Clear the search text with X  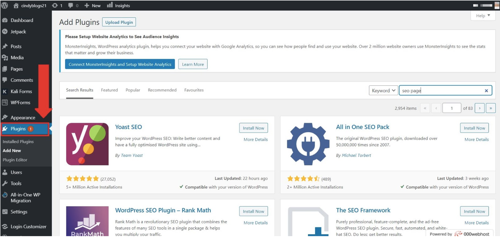486,91
